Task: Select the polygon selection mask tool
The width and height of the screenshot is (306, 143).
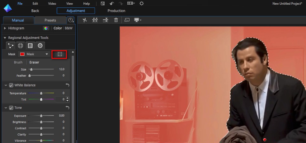Action: coord(11,46)
